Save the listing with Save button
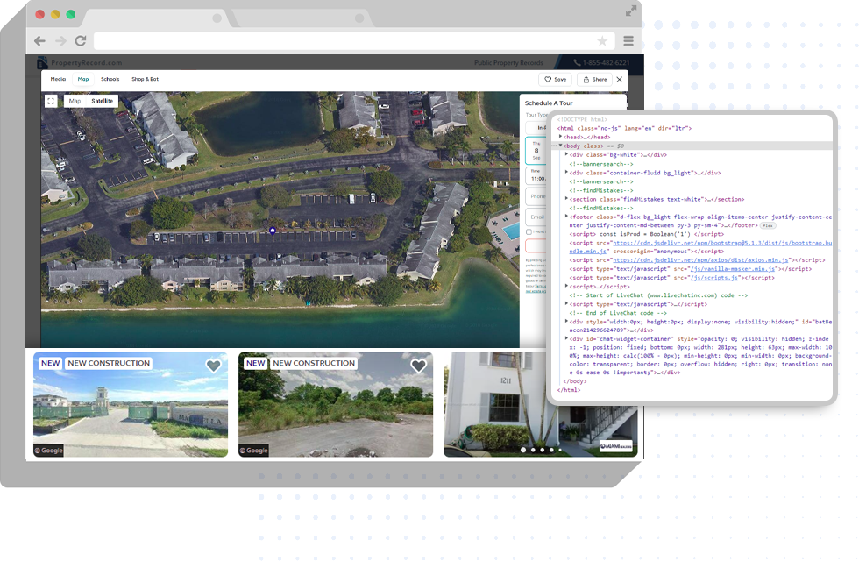This screenshot has width=859, height=561. [556, 80]
